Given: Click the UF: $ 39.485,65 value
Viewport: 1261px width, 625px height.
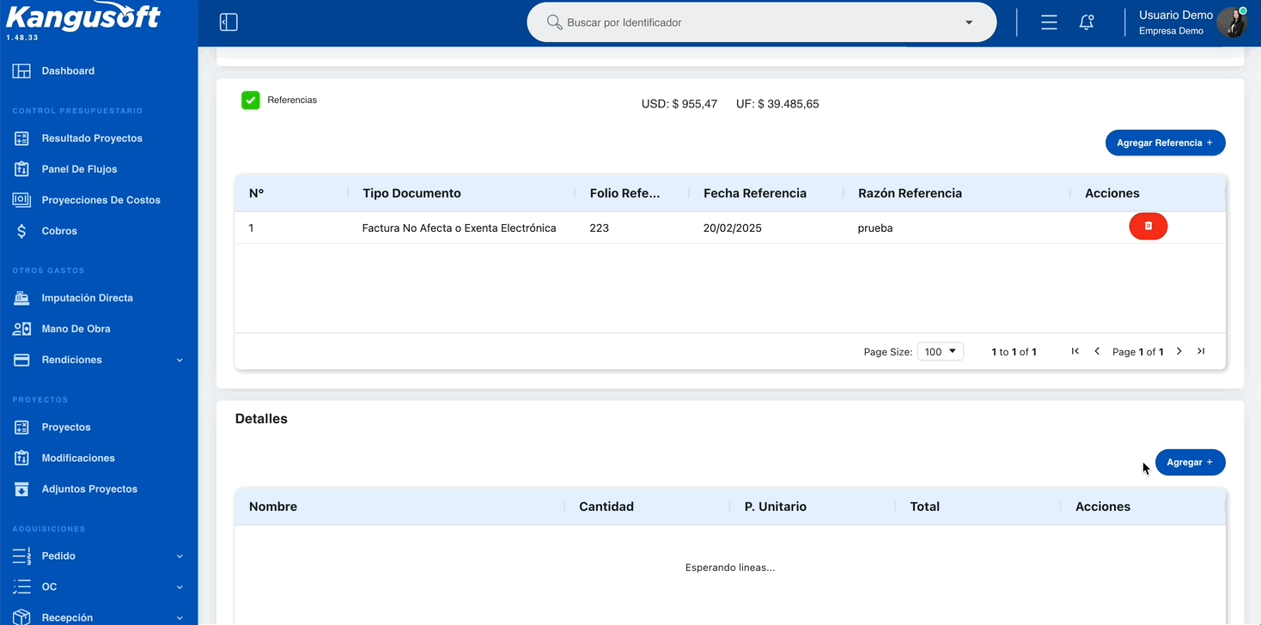Looking at the screenshot, I should pyautogui.click(x=777, y=104).
